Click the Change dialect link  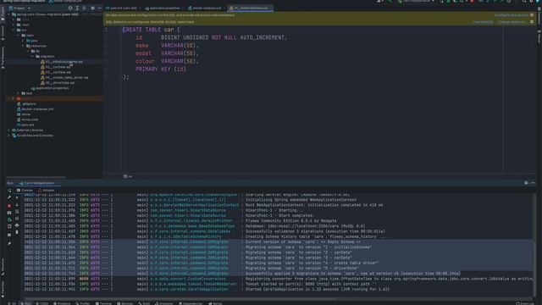[x=512, y=22]
